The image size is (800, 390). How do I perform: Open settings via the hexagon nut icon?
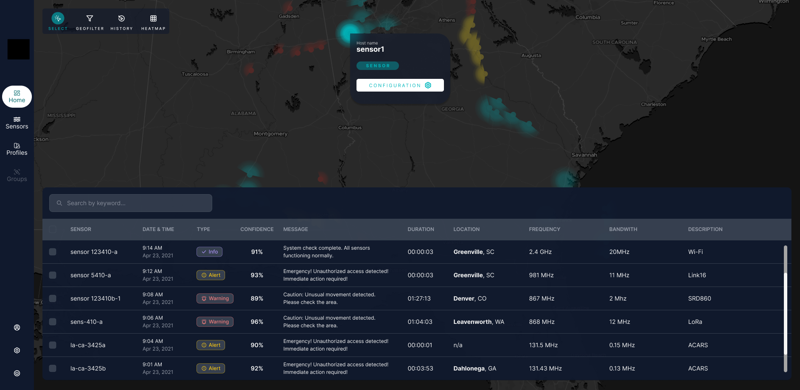click(17, 351)
